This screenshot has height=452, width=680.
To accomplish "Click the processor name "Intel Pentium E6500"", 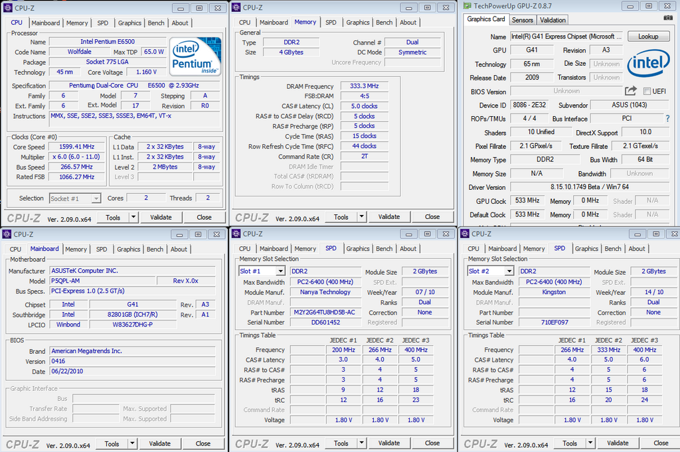I will click(x=108, y=42).
